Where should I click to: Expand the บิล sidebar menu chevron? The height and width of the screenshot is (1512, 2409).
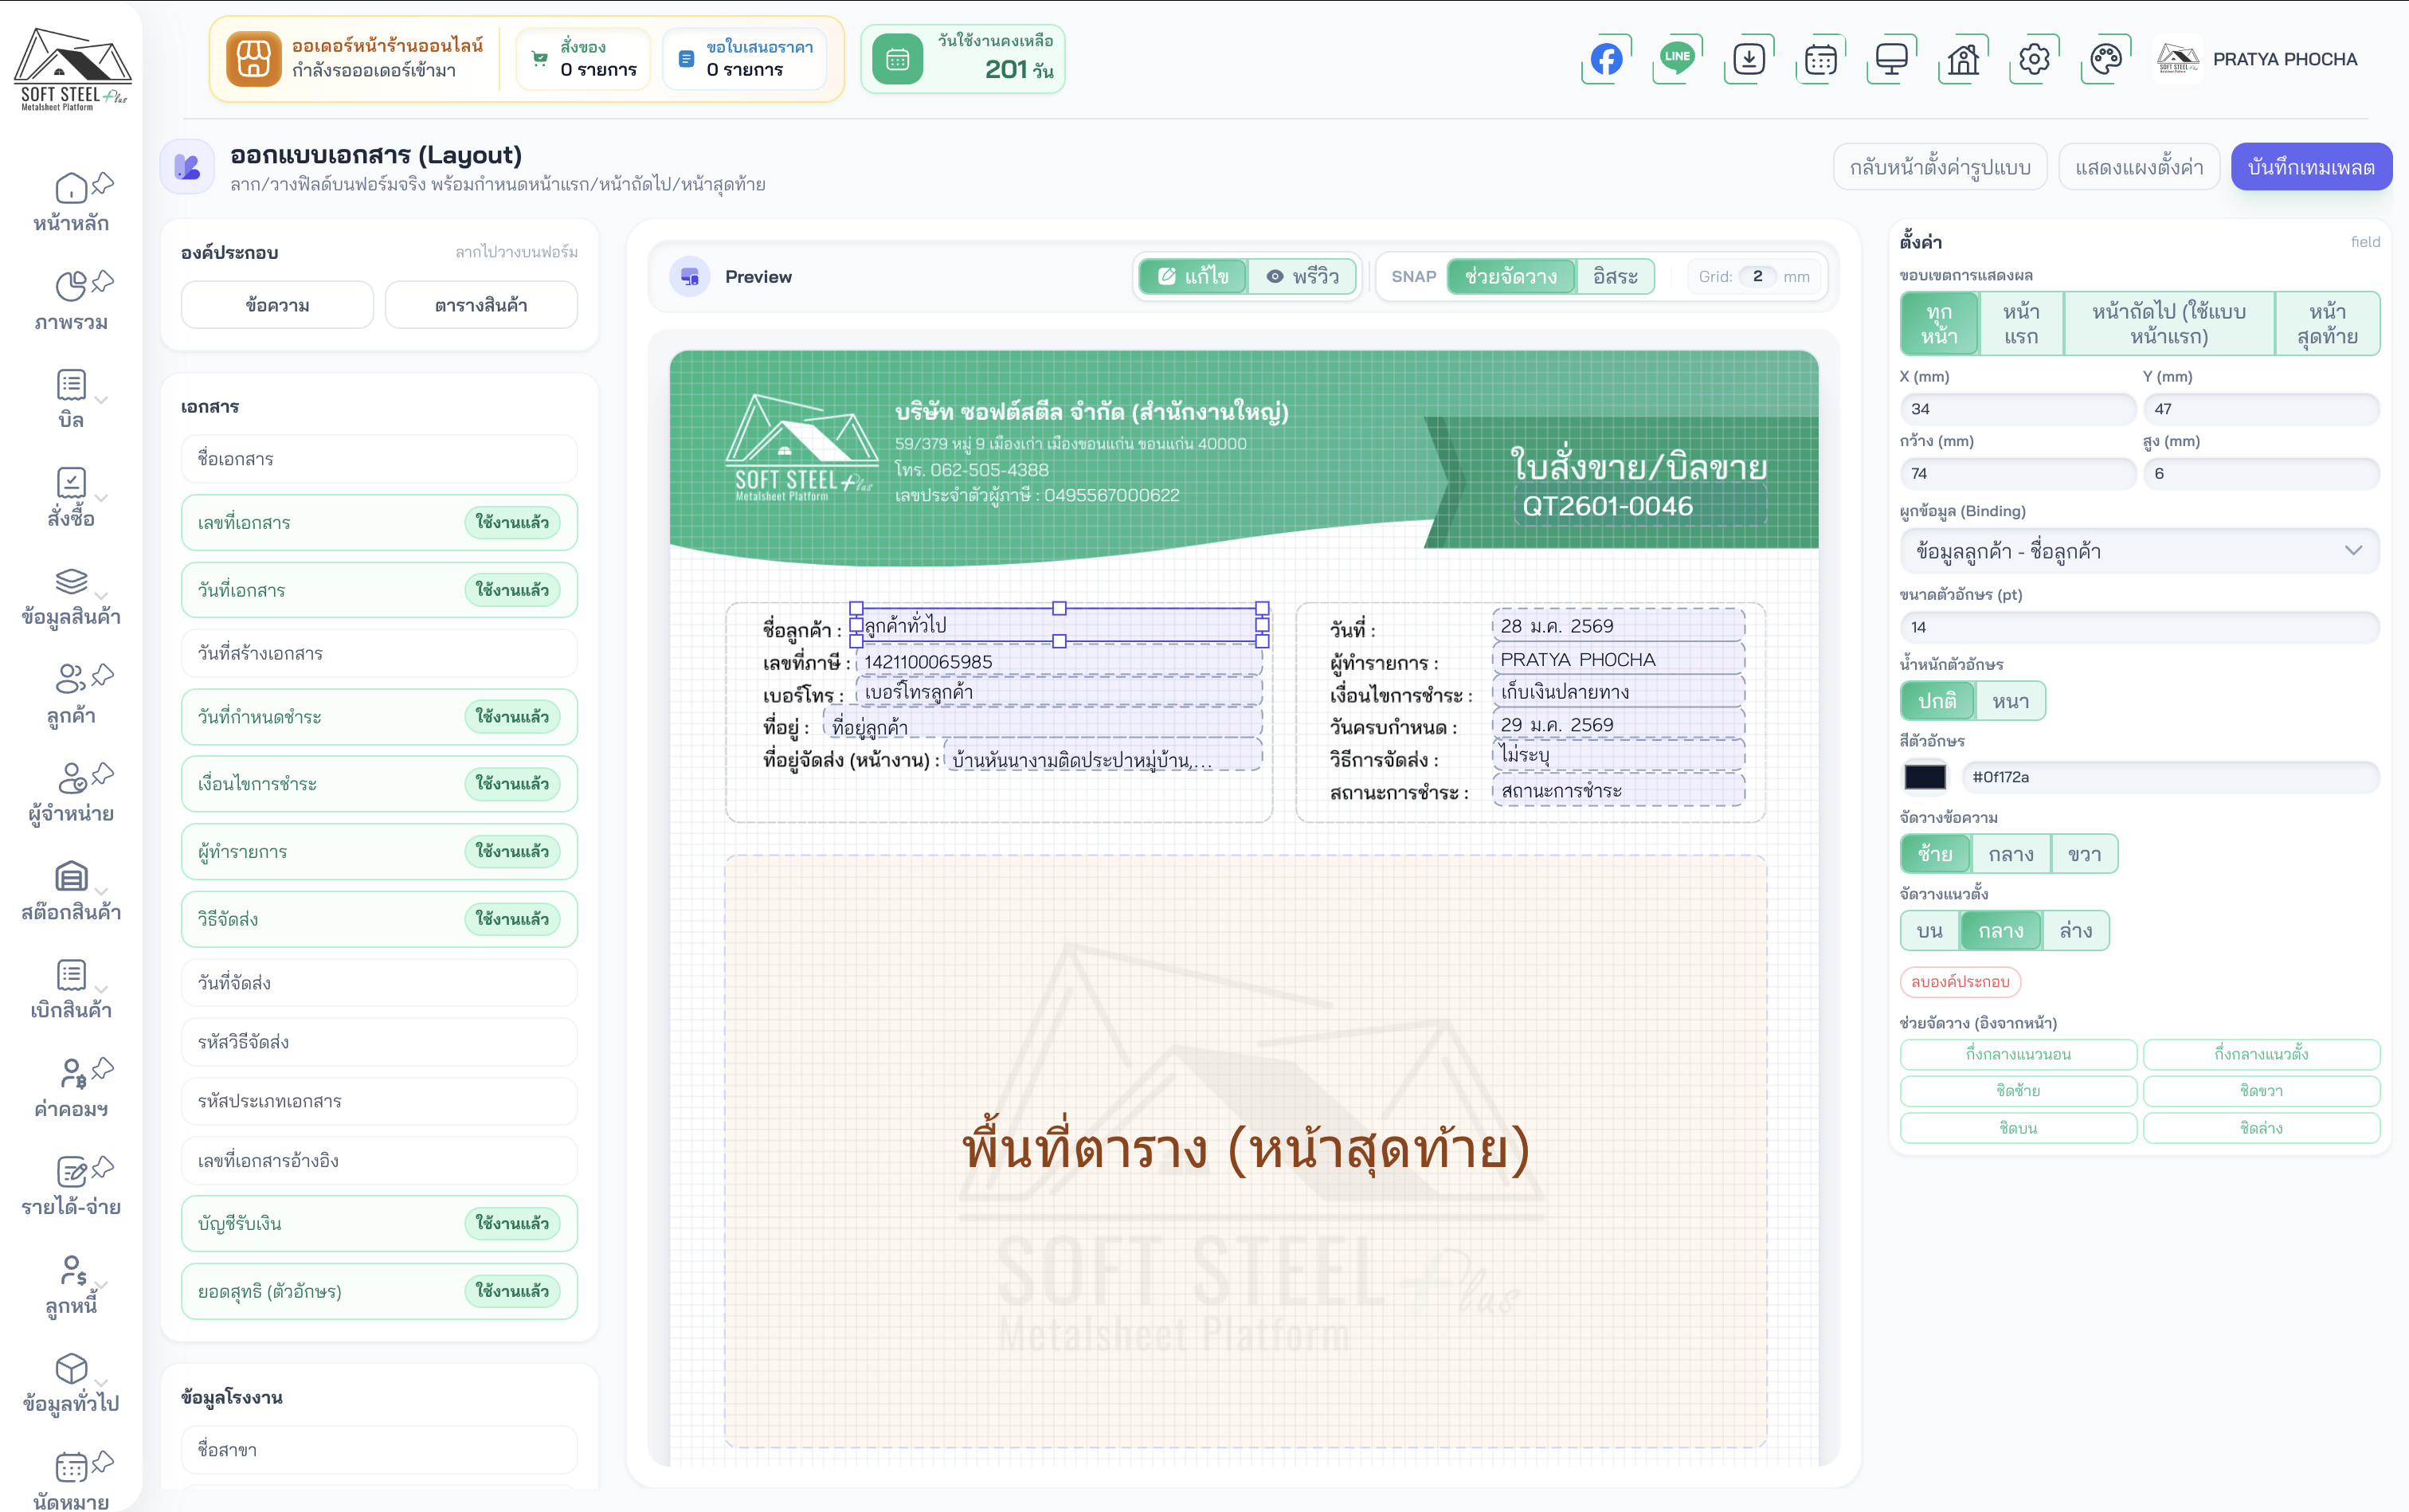101,399
